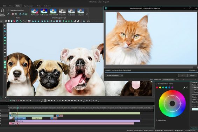Select the Text tool in sidebar
This screenshot has height=132, width=198.
coord(5,47)
